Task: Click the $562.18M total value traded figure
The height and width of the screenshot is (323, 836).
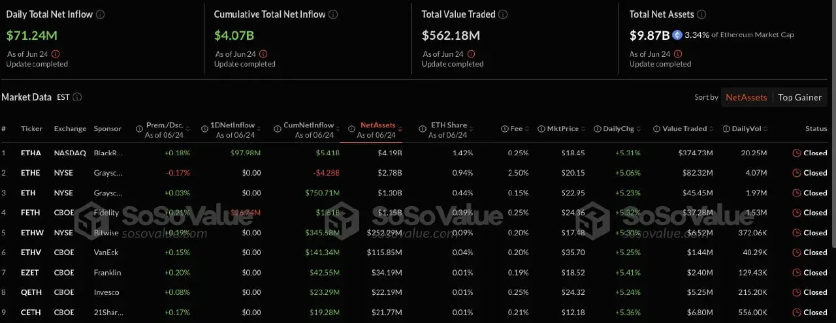Action: click(451, 35)
